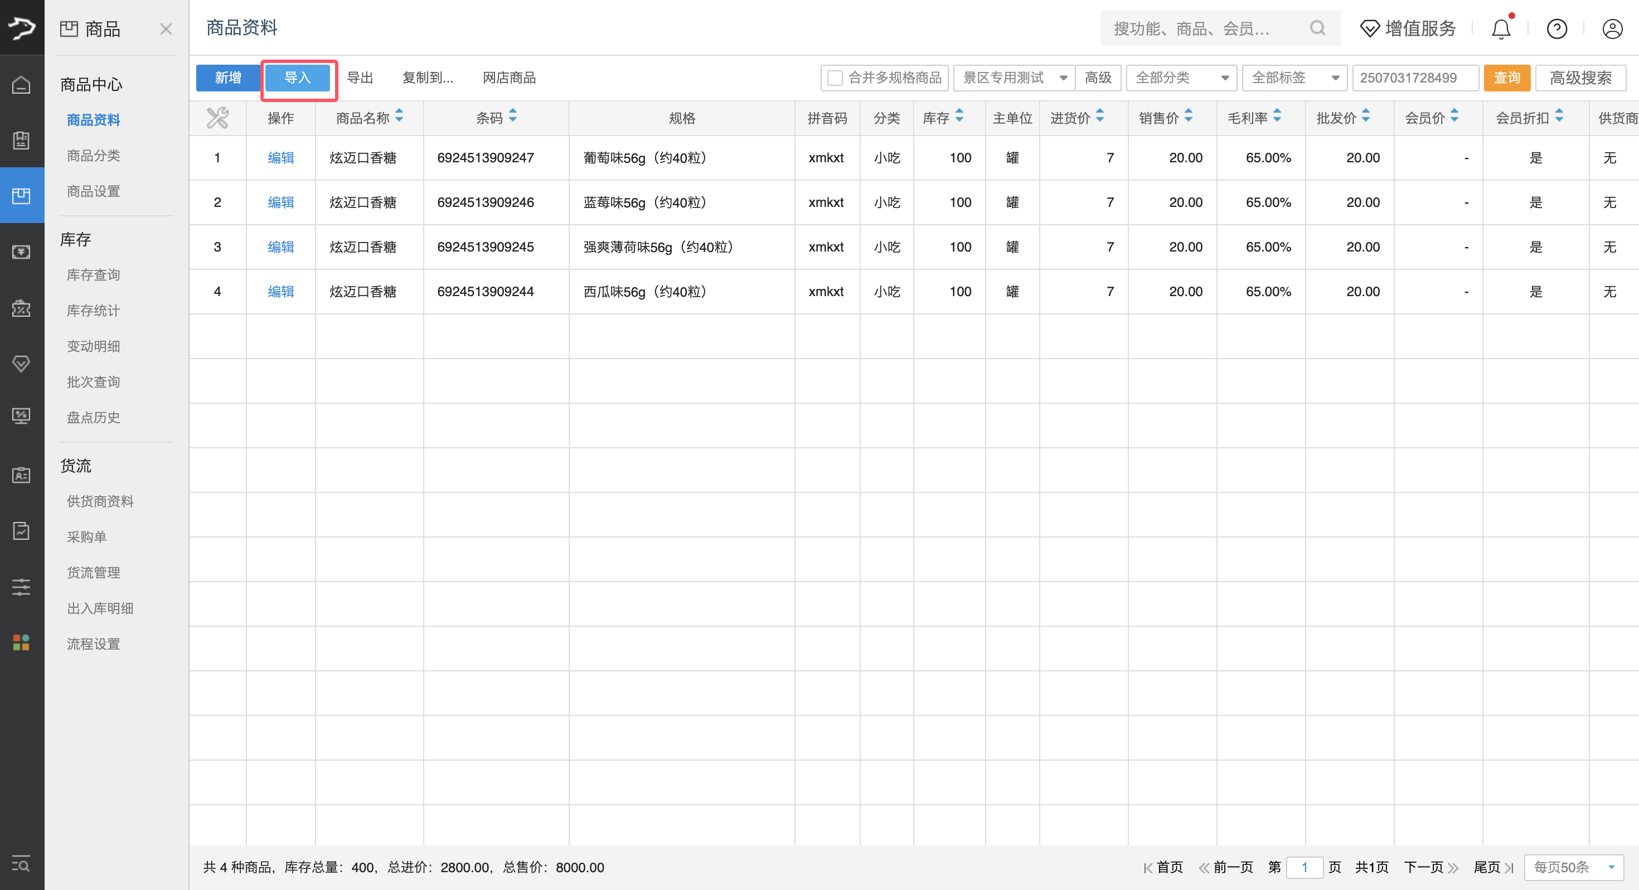
Task: Click the 导入 button
Action: [298, 78]
